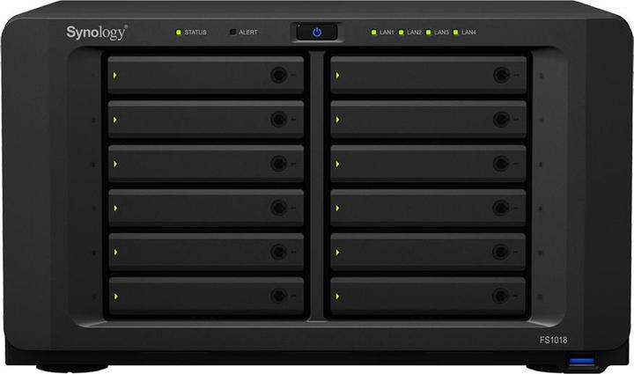Click the lock on left column third tray
Screen dimensions: 634x374
(278, 164)
